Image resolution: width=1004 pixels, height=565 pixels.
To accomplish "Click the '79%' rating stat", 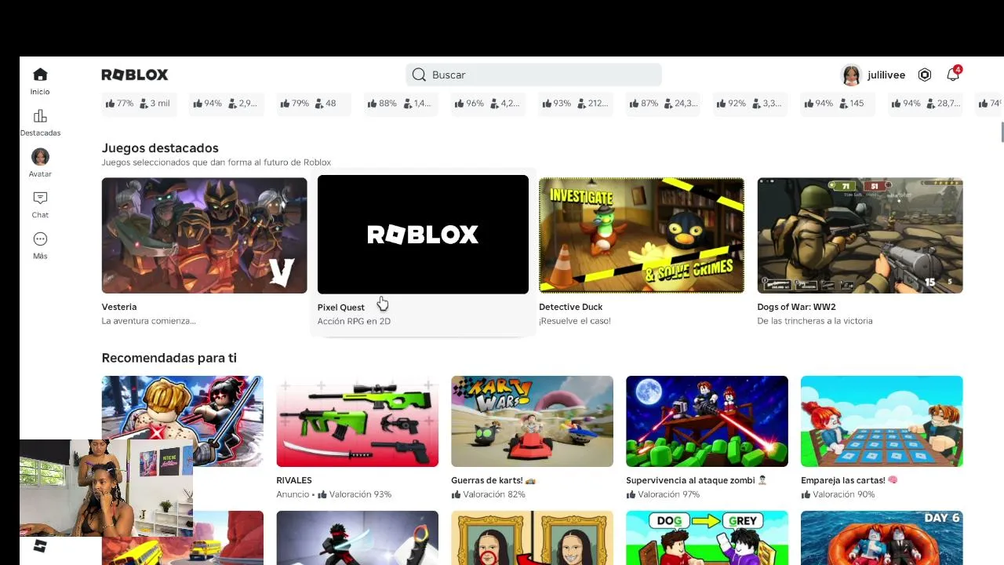I will point(295,104).
